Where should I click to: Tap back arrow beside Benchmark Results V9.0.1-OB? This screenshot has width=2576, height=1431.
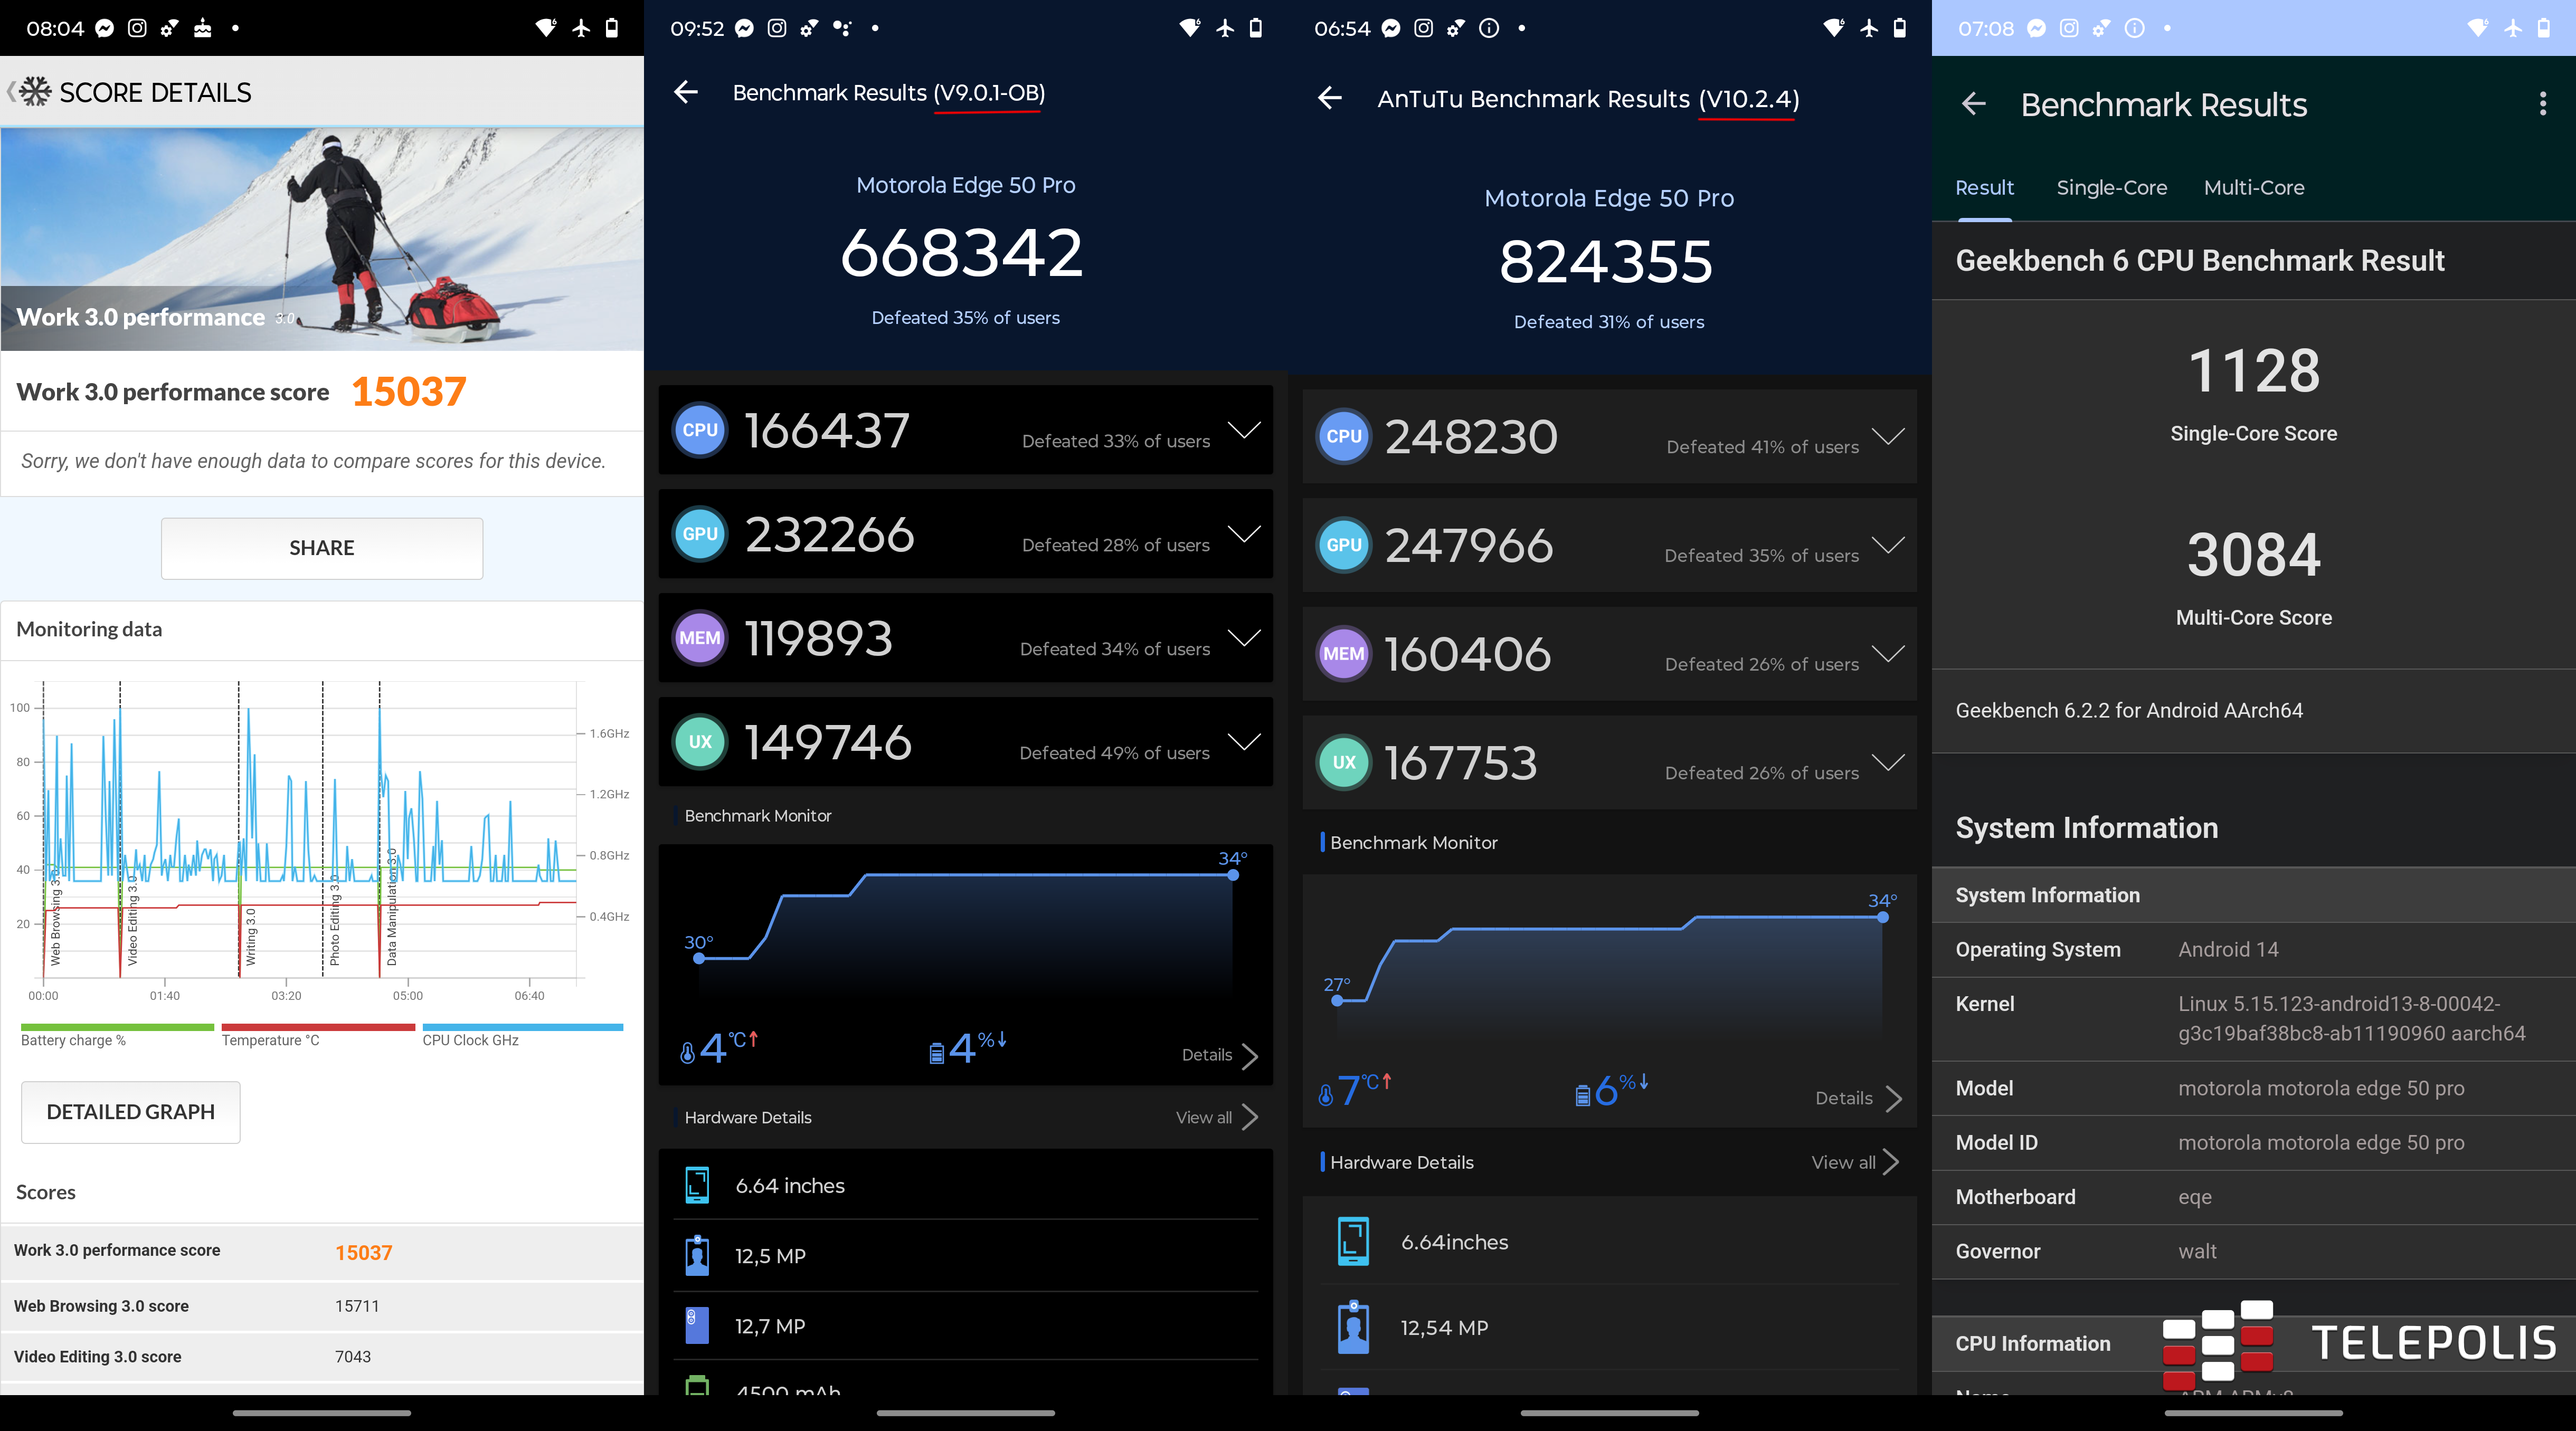coord(686,92)
